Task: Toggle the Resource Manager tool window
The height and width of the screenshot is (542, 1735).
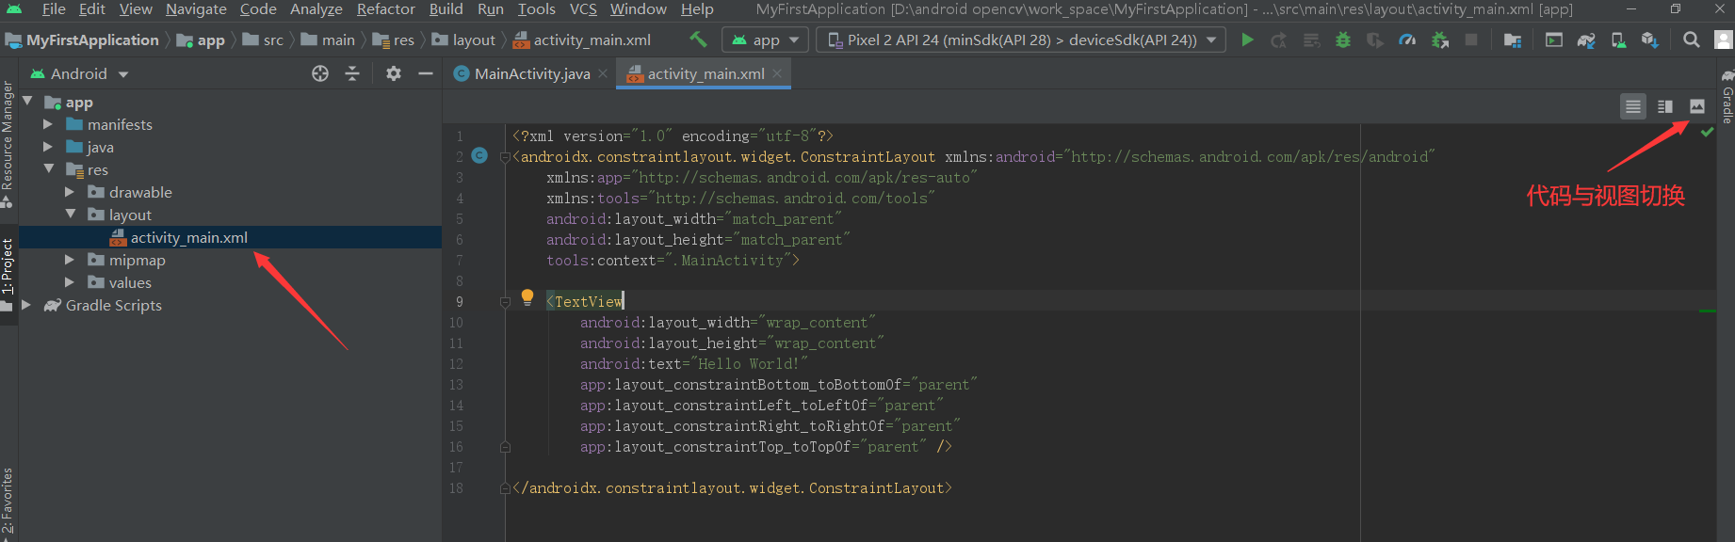Action: click(x=8, y=143)
